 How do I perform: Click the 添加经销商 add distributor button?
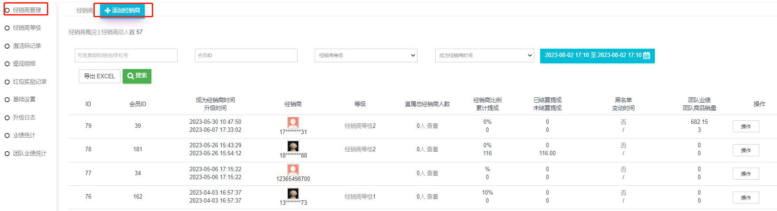tap(123, 10)
